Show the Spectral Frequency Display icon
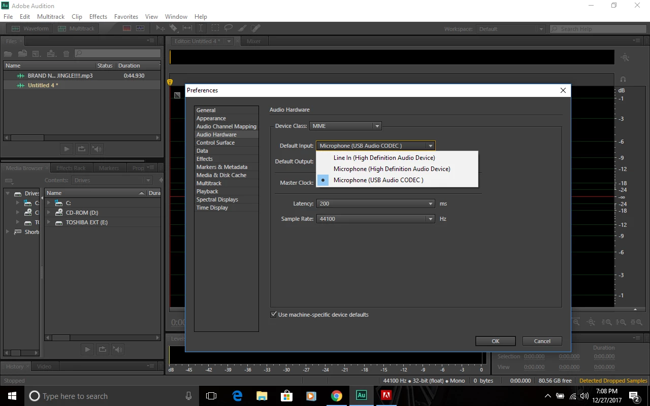 point(127,28)
